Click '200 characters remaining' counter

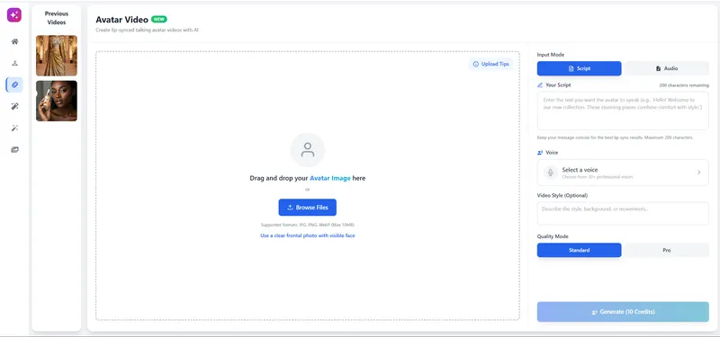pyautogui.click(x=684, y=85)
